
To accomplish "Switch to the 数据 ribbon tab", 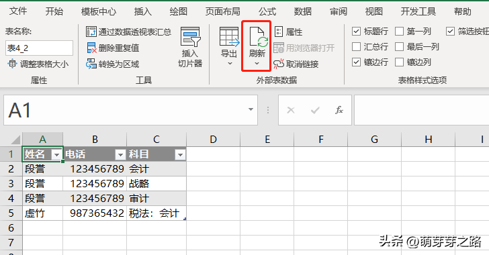I will tap(303, 11).
